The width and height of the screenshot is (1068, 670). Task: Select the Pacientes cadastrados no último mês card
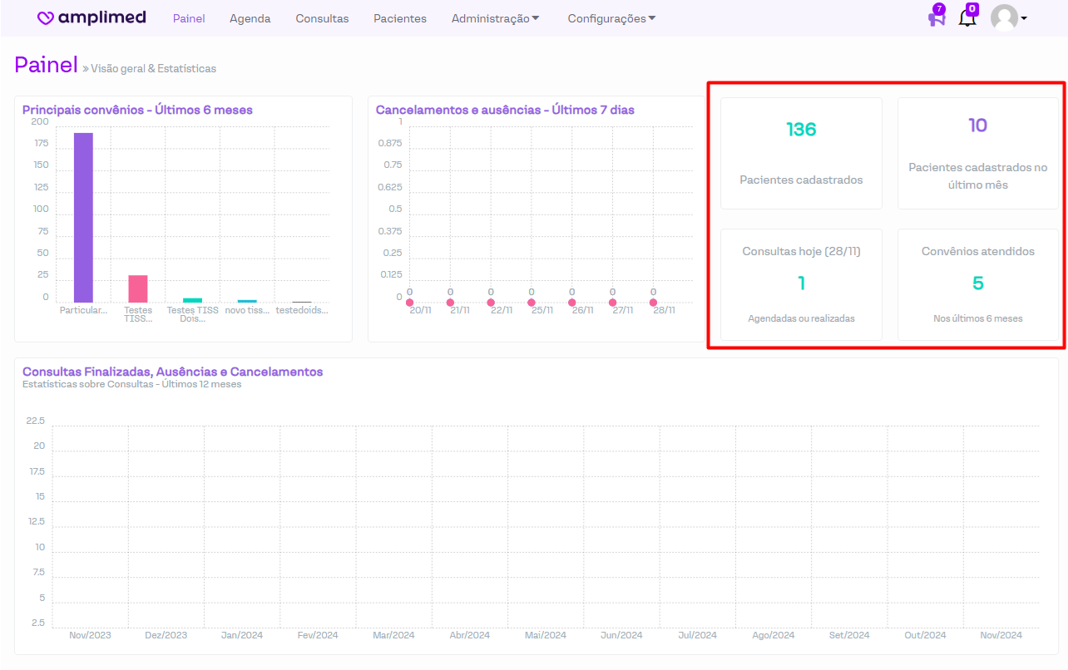tap(977, 153)
